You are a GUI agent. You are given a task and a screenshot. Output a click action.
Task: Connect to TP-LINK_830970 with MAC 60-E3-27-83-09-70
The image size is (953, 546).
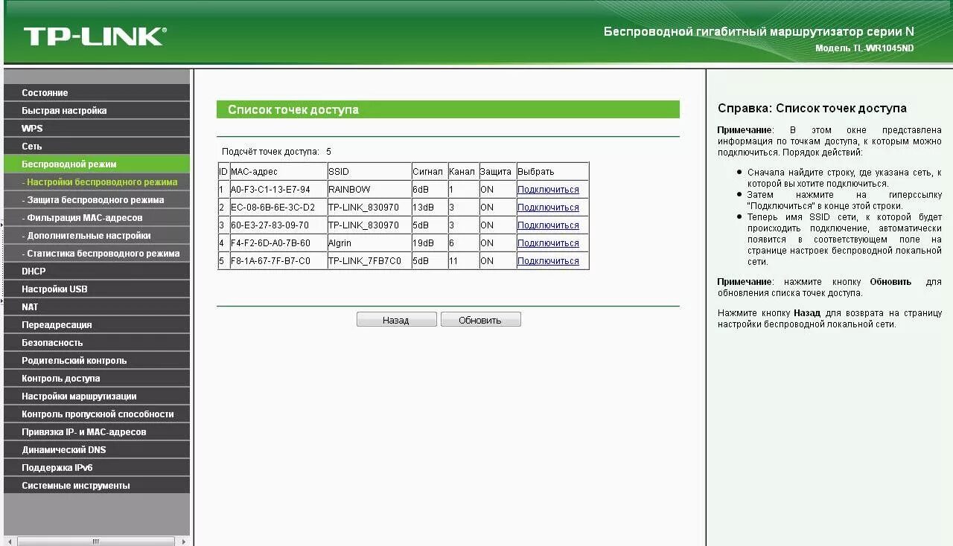tap(548, 225)
